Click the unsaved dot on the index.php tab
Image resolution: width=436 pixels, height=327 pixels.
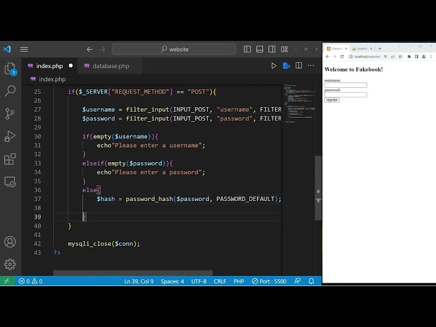(x=71, y=65)
